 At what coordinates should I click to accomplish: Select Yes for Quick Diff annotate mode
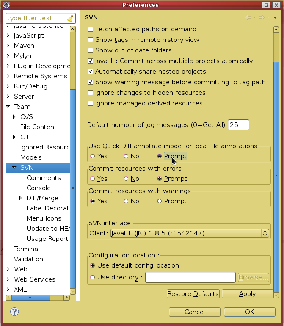(x=93, y=156)
